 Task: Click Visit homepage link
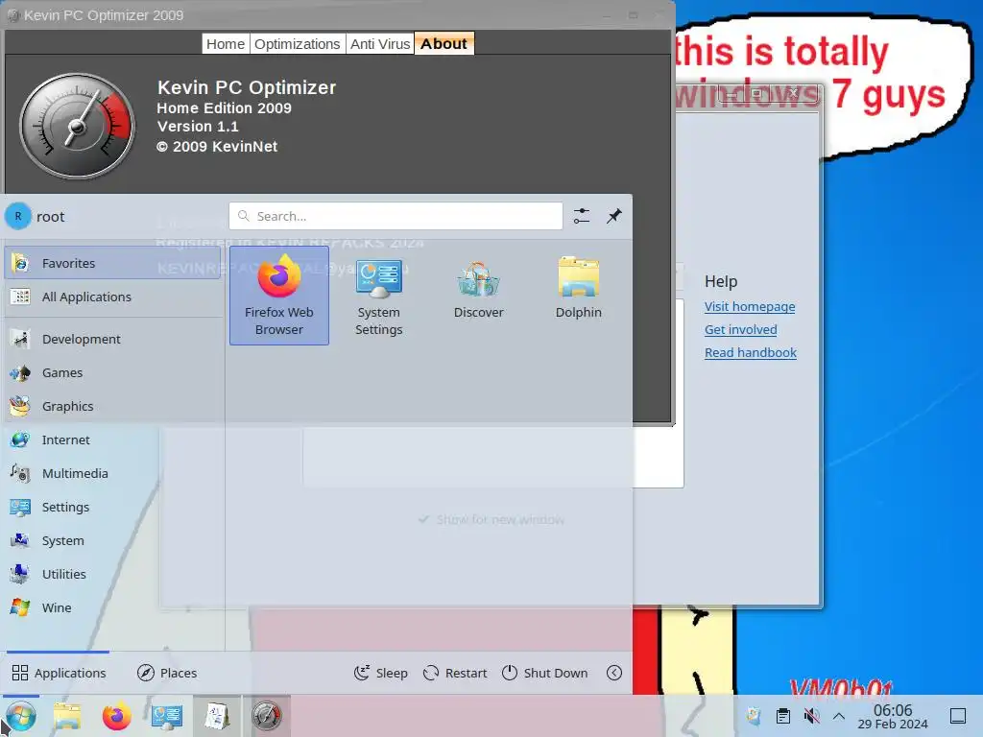pos(750,306)
